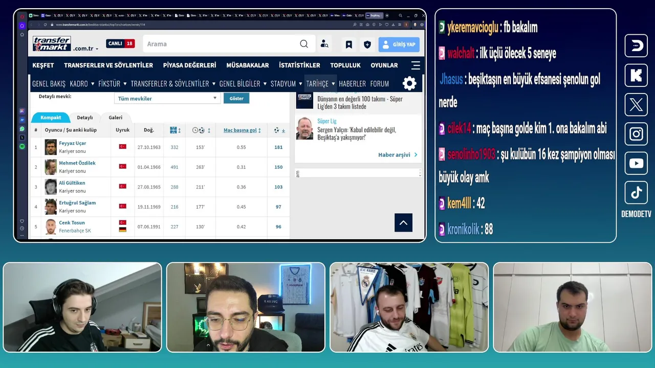Open PİYASA DEĞERLERİ menu item
655x368 pixels.
coord(189,65)
